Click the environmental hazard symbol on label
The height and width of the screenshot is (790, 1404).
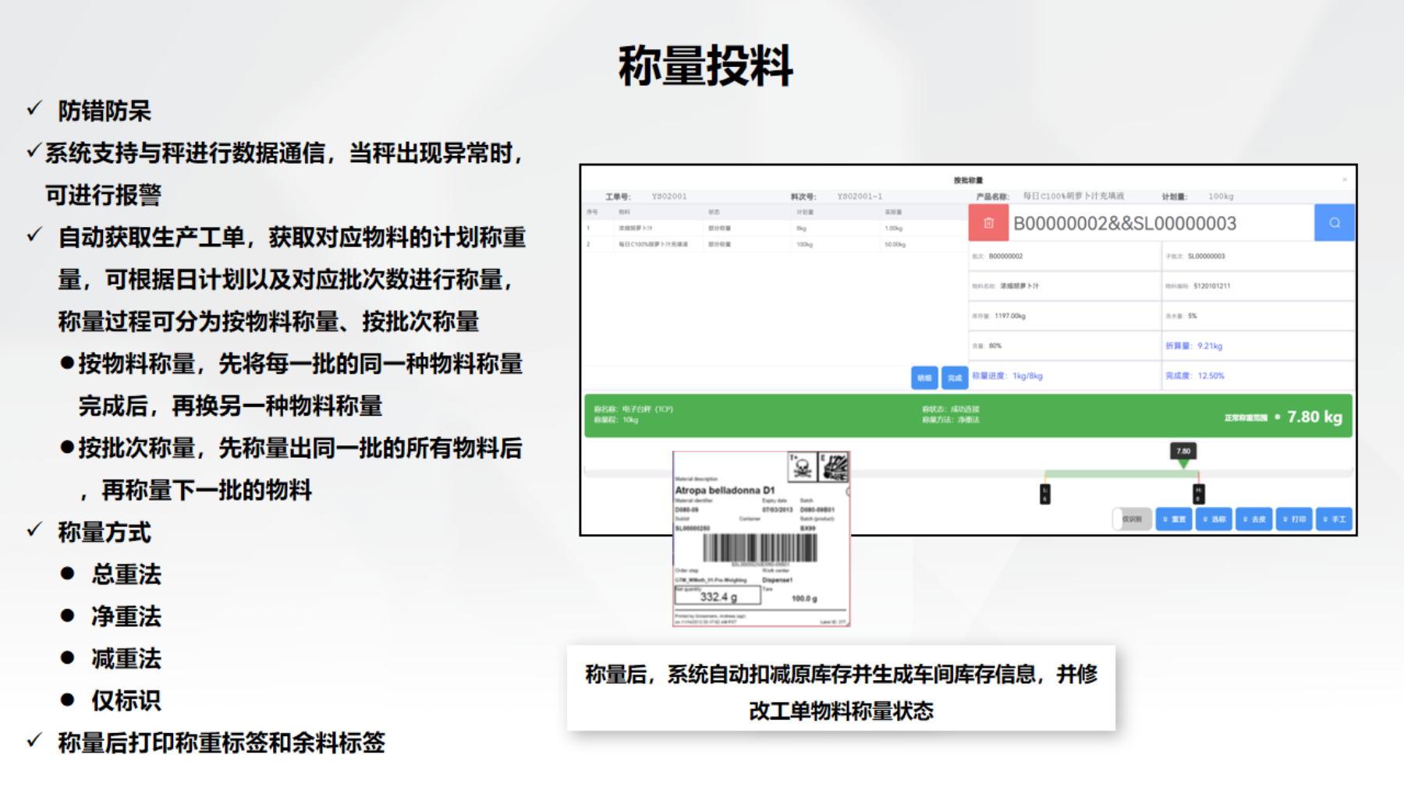pyautogui.click(x=834, y=467)
